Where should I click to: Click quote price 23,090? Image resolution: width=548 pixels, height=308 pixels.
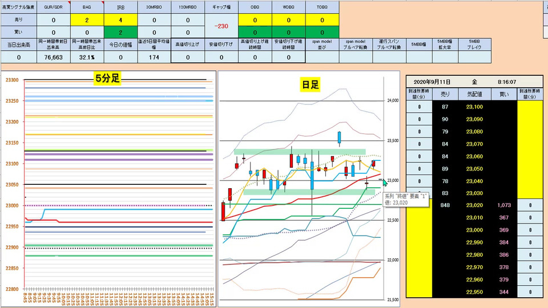[x=474, y=119]
